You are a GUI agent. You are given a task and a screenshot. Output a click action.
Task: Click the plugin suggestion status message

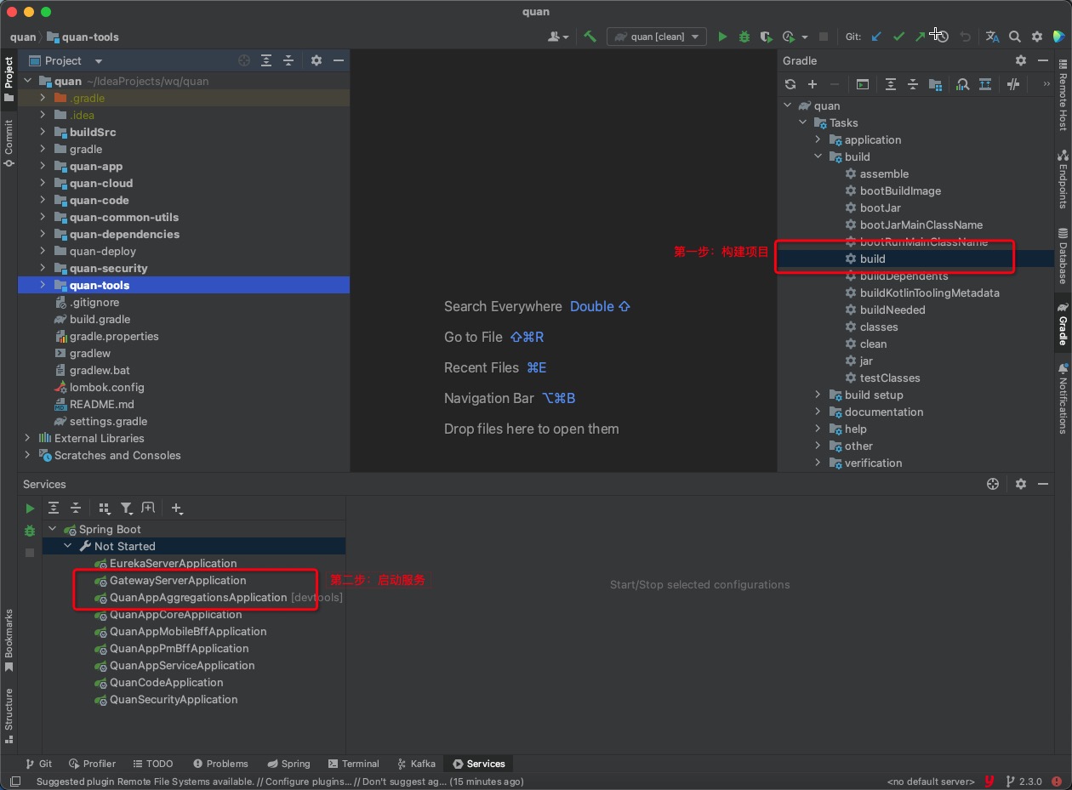coord(280,781)
